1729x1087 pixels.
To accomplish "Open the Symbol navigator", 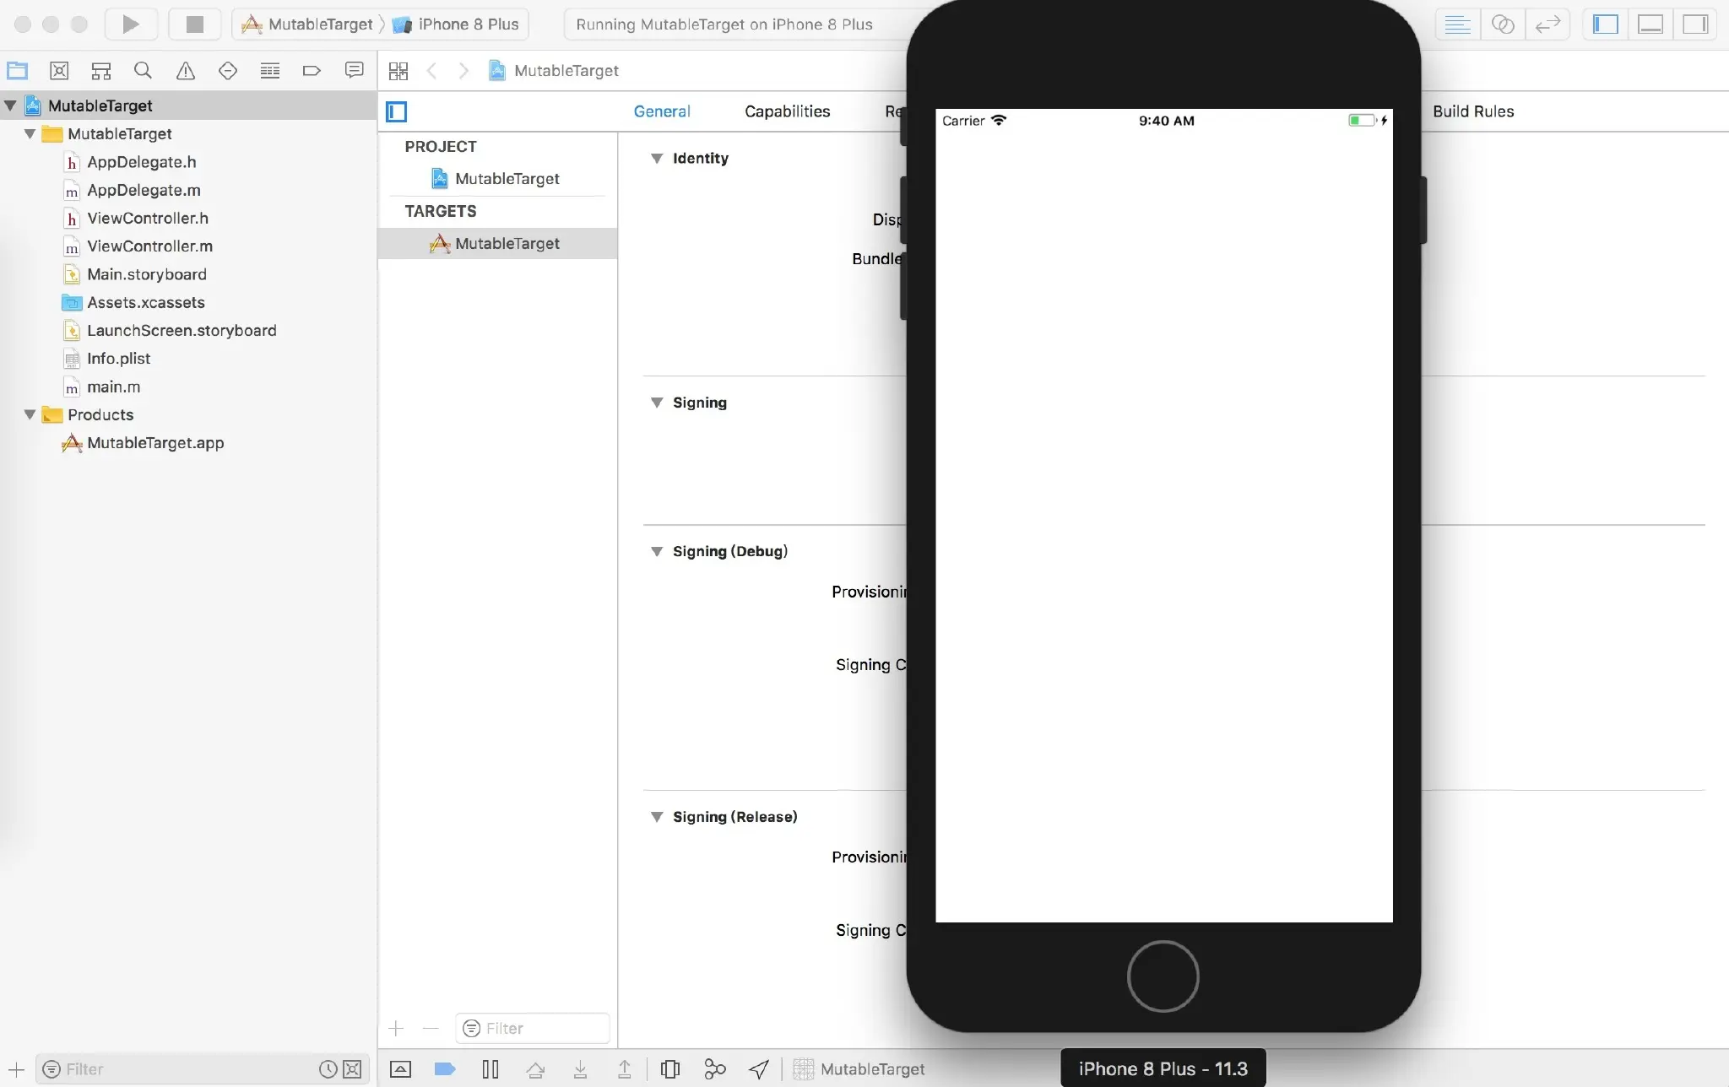I will pyautogui.click(x=101, y=71).
